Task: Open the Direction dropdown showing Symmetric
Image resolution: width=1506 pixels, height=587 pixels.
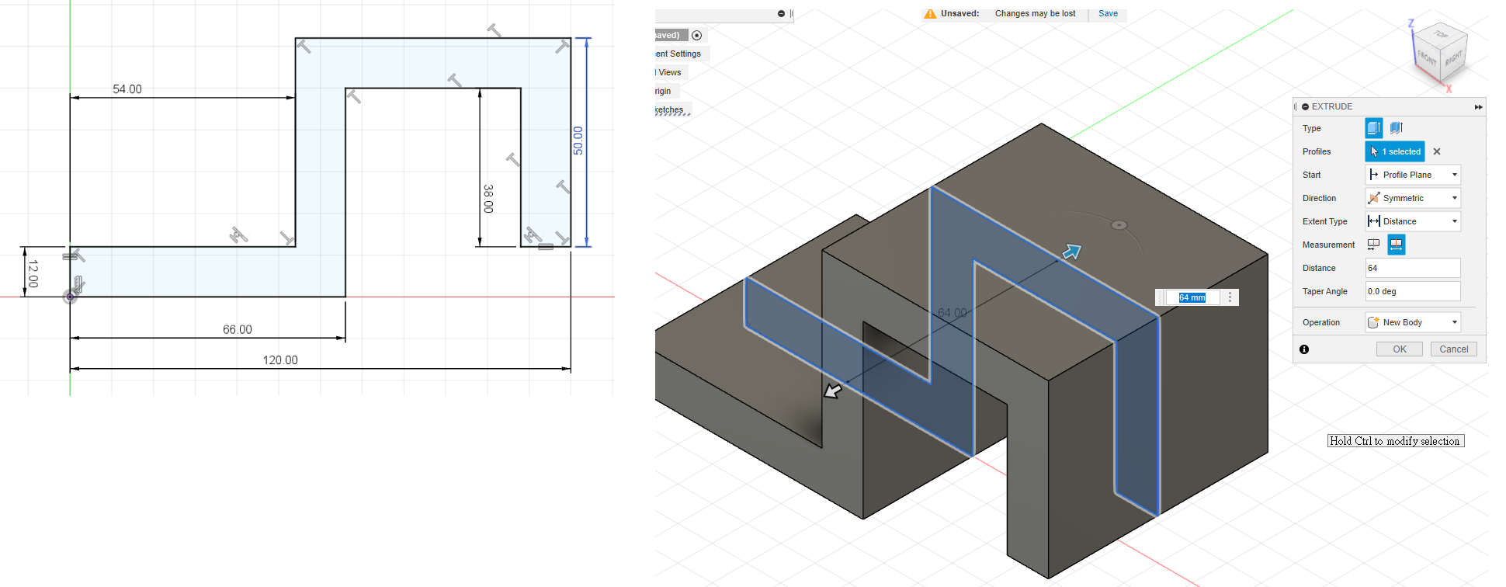Action: point(1413,198)
